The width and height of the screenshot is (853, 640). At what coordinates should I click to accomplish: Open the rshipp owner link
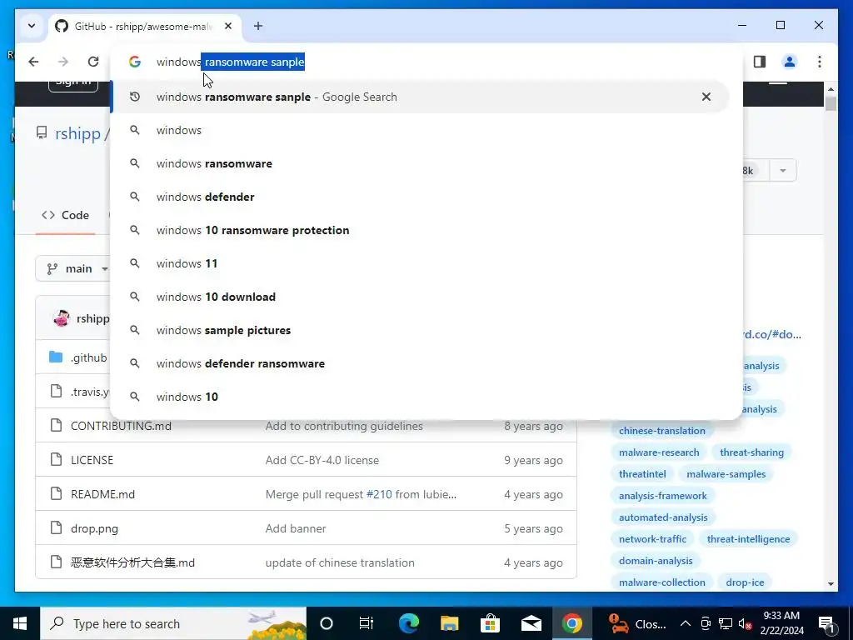[x=77, y=133]
